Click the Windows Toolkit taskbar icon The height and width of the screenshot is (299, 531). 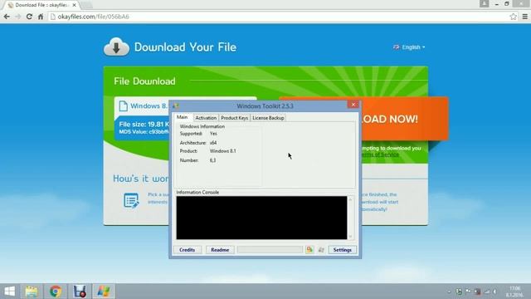tap(103, 292)
